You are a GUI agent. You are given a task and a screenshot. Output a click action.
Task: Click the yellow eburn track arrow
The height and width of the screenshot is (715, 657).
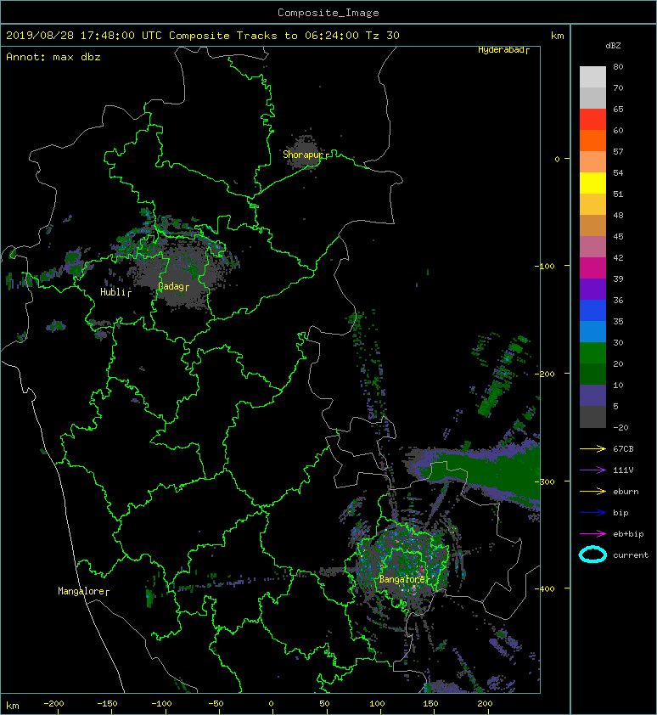(592, 491)
